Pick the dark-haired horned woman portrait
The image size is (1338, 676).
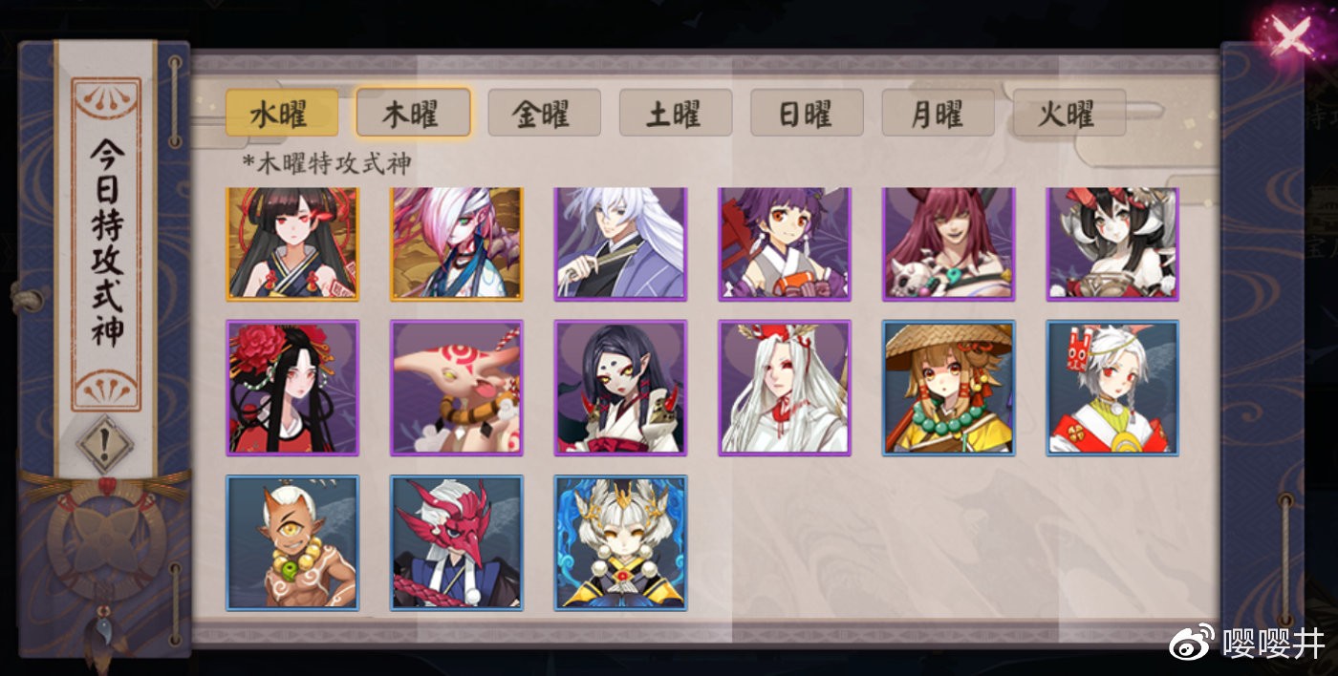pos(621,388)
